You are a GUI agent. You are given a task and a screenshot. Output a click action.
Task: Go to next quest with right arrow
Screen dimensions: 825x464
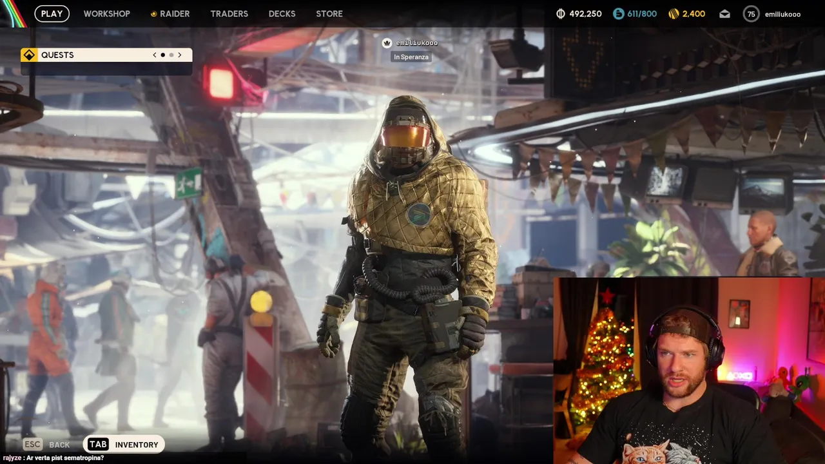click(180, 55)
